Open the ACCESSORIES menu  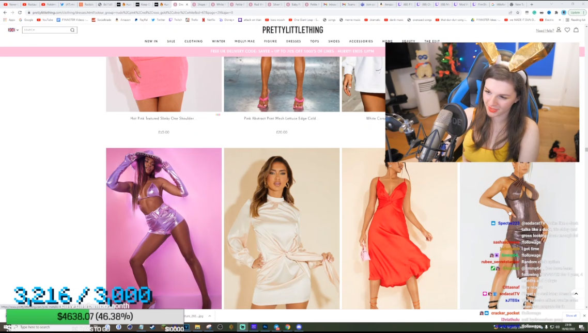point(361,41)
